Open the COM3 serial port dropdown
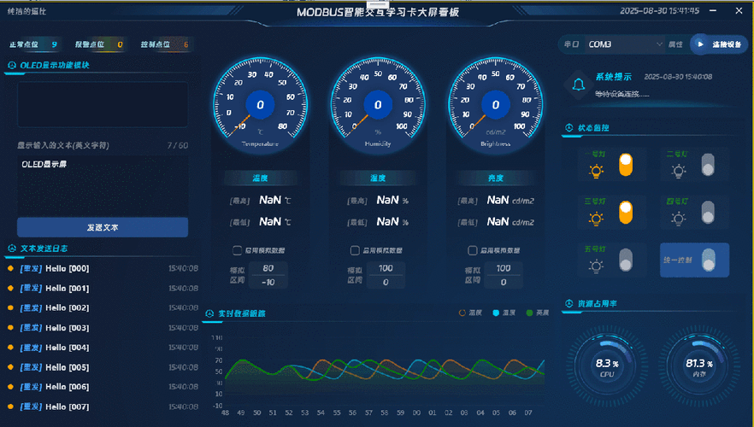754x427 pixels. tap(624, 44)
